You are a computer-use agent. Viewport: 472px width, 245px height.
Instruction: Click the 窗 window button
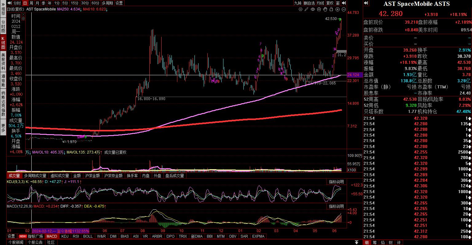pos(338,3)
